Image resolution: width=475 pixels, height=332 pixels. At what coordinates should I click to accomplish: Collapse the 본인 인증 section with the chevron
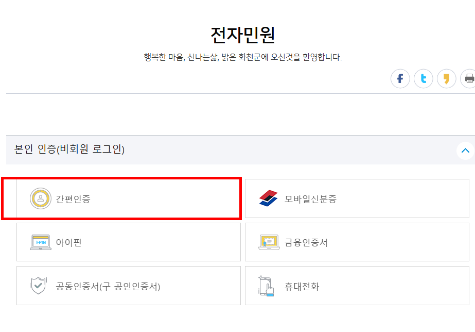pyautogui.click(x=465, y=150)
